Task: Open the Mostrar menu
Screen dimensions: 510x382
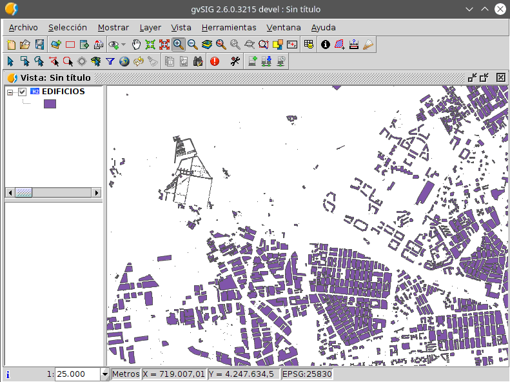Action: point(113,28)
